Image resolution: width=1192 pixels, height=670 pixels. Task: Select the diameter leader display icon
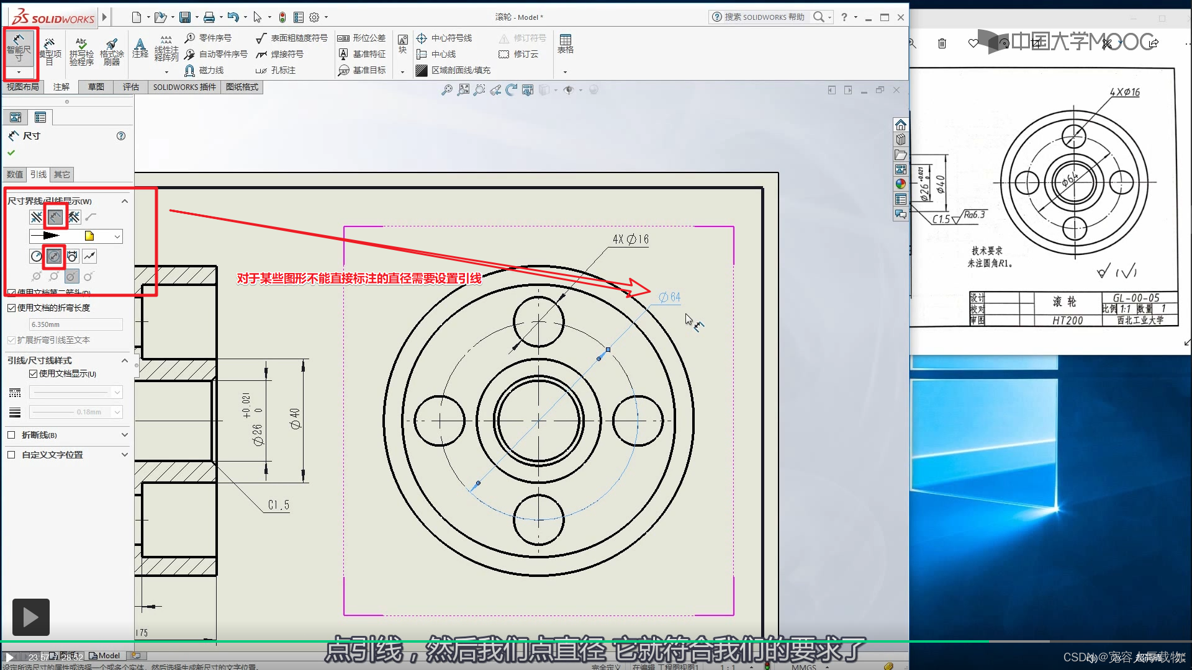tap(54, 256)
